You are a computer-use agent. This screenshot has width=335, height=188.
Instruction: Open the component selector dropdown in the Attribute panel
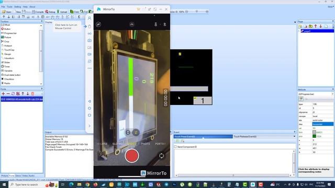[x=332, y=94]
